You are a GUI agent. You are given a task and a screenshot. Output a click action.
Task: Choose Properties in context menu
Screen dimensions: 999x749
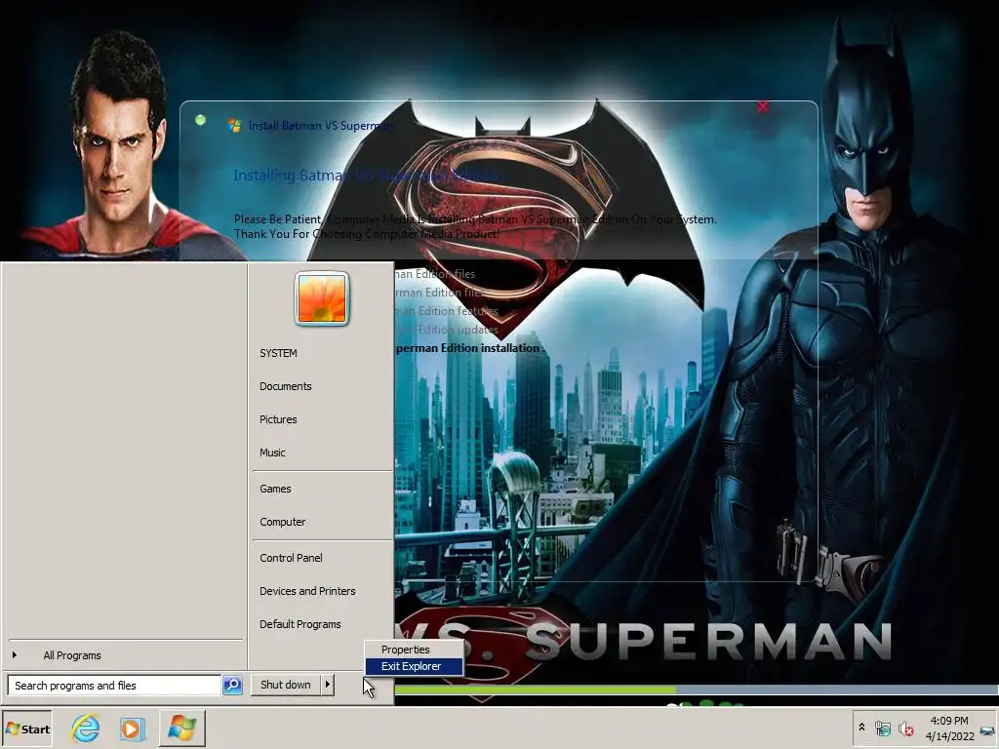point(414,650)
